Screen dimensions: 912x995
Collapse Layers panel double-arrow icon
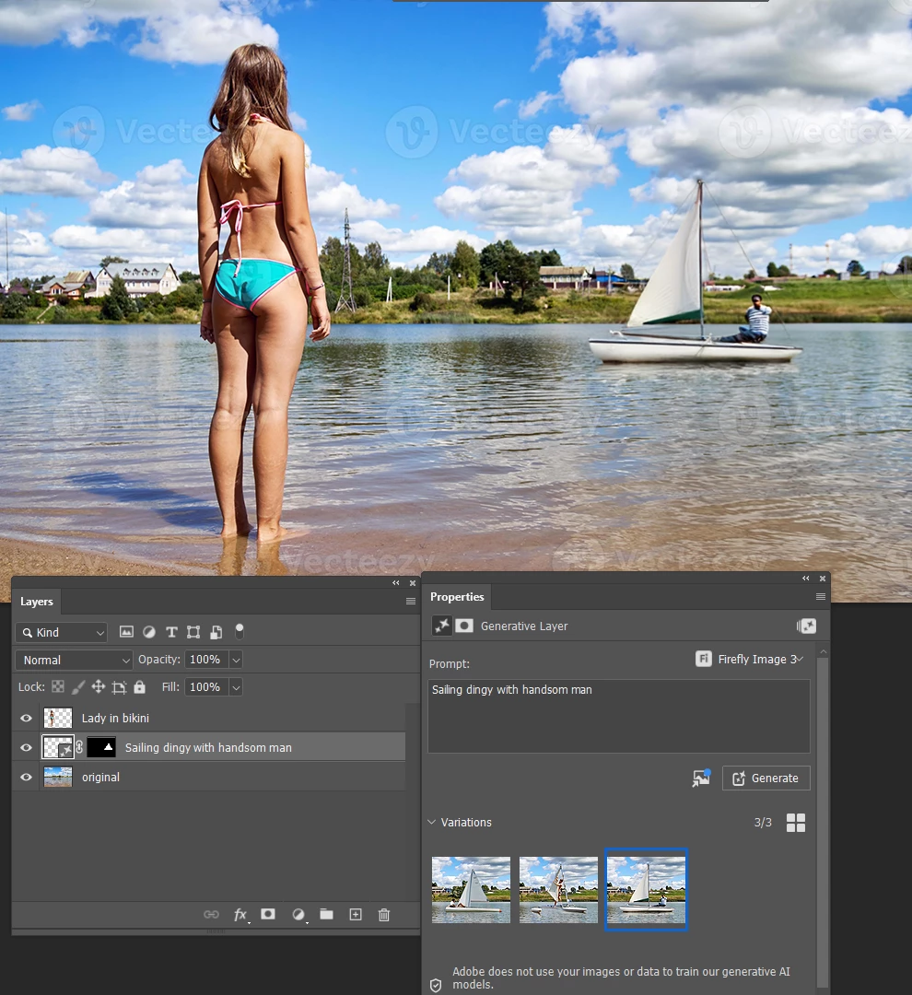coord(396,582)
